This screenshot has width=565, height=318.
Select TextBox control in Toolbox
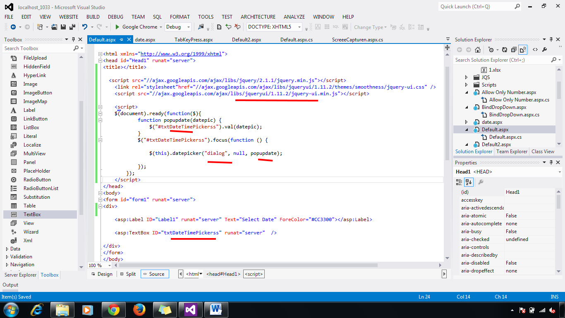[40, 214]
